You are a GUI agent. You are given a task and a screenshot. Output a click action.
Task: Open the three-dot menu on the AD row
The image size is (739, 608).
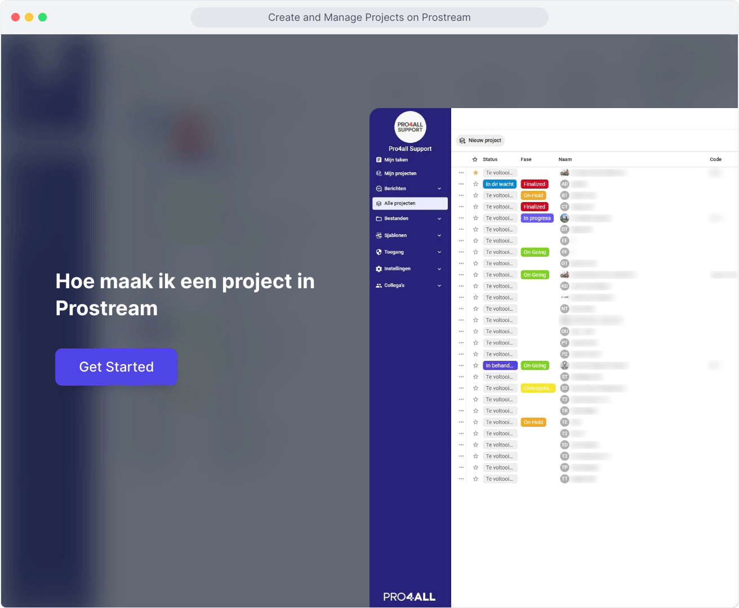coord(461,184)
